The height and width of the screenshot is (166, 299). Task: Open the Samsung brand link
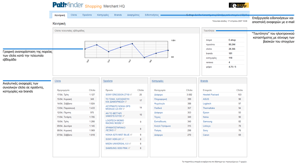click(x=207, y=122)
